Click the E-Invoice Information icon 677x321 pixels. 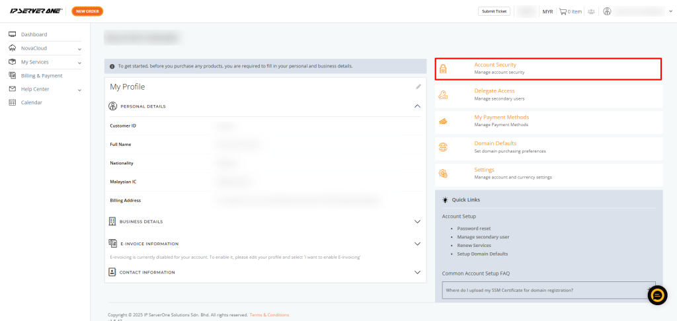112,243
